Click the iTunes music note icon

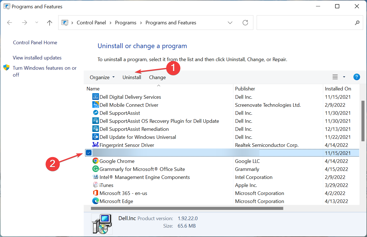95,185
